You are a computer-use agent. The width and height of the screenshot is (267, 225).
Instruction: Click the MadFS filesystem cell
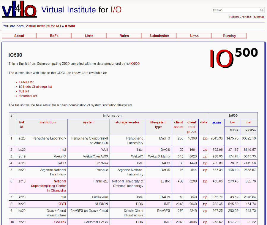point(165,138)
